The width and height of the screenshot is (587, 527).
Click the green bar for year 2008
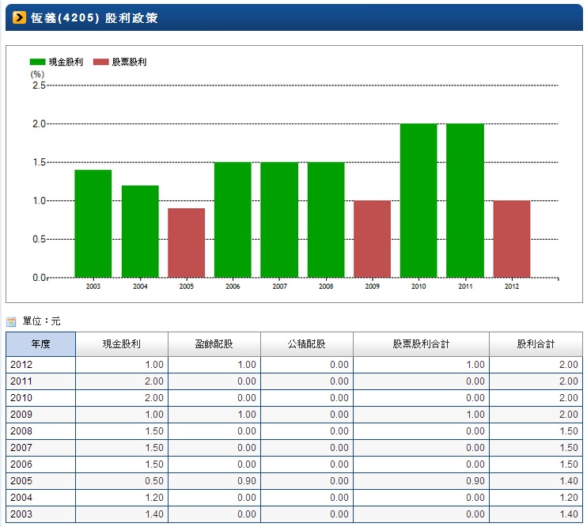coord(326,220)
